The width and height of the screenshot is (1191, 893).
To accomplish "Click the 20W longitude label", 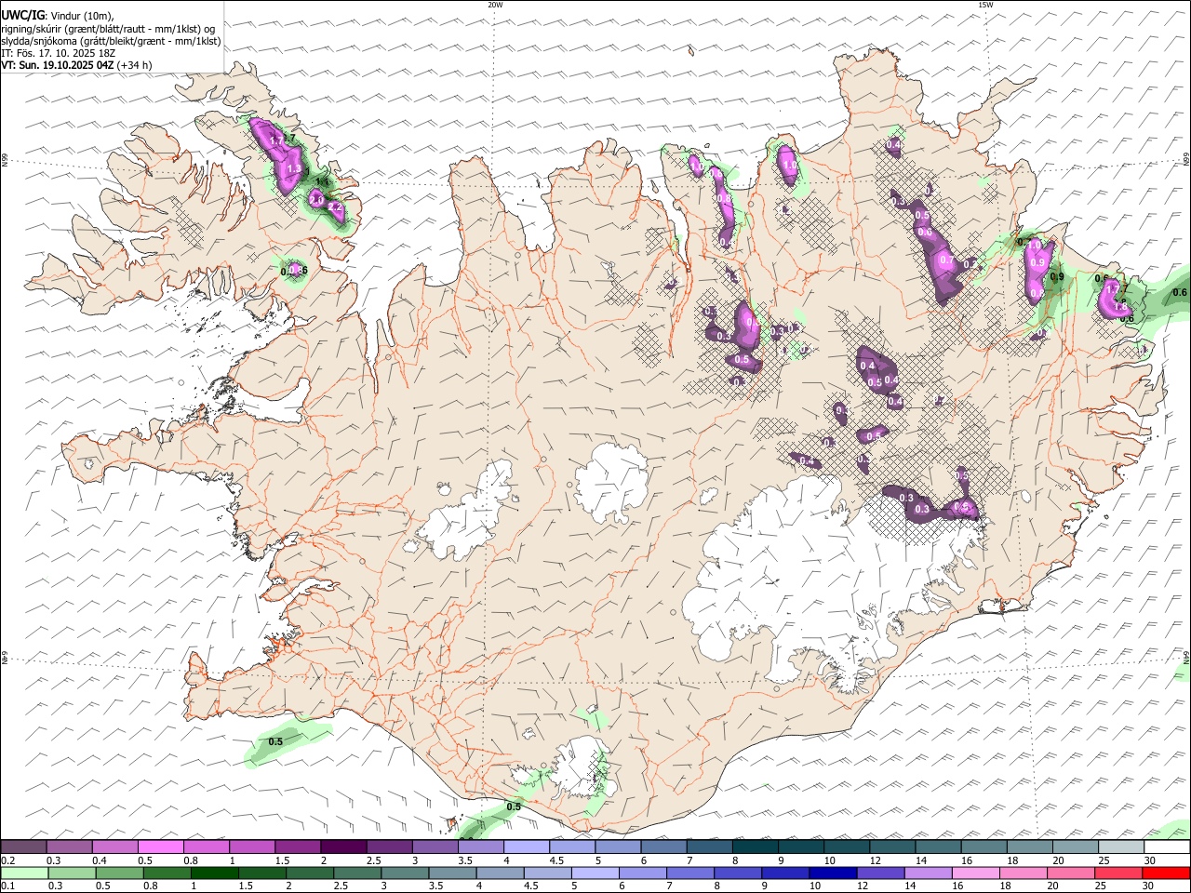I will (x=495, y=5).
